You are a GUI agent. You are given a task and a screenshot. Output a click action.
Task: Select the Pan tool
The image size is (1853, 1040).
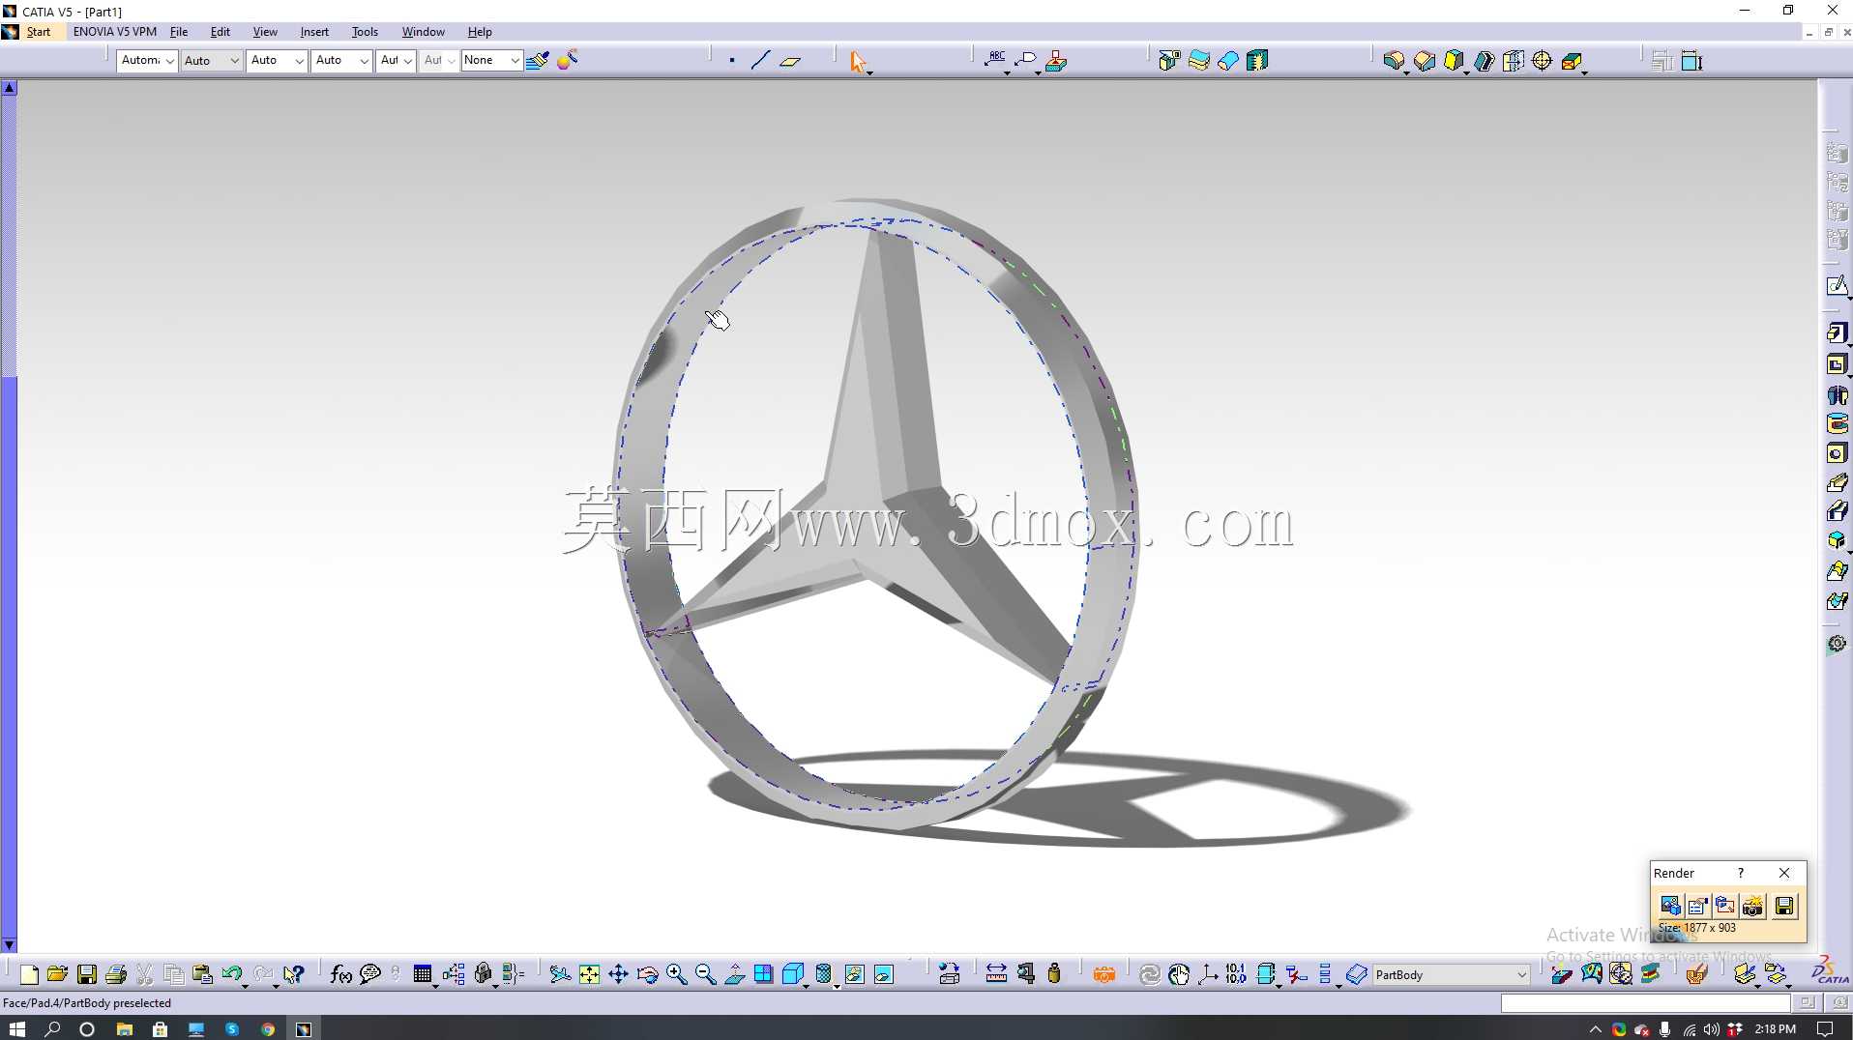(x=618, y=974)
